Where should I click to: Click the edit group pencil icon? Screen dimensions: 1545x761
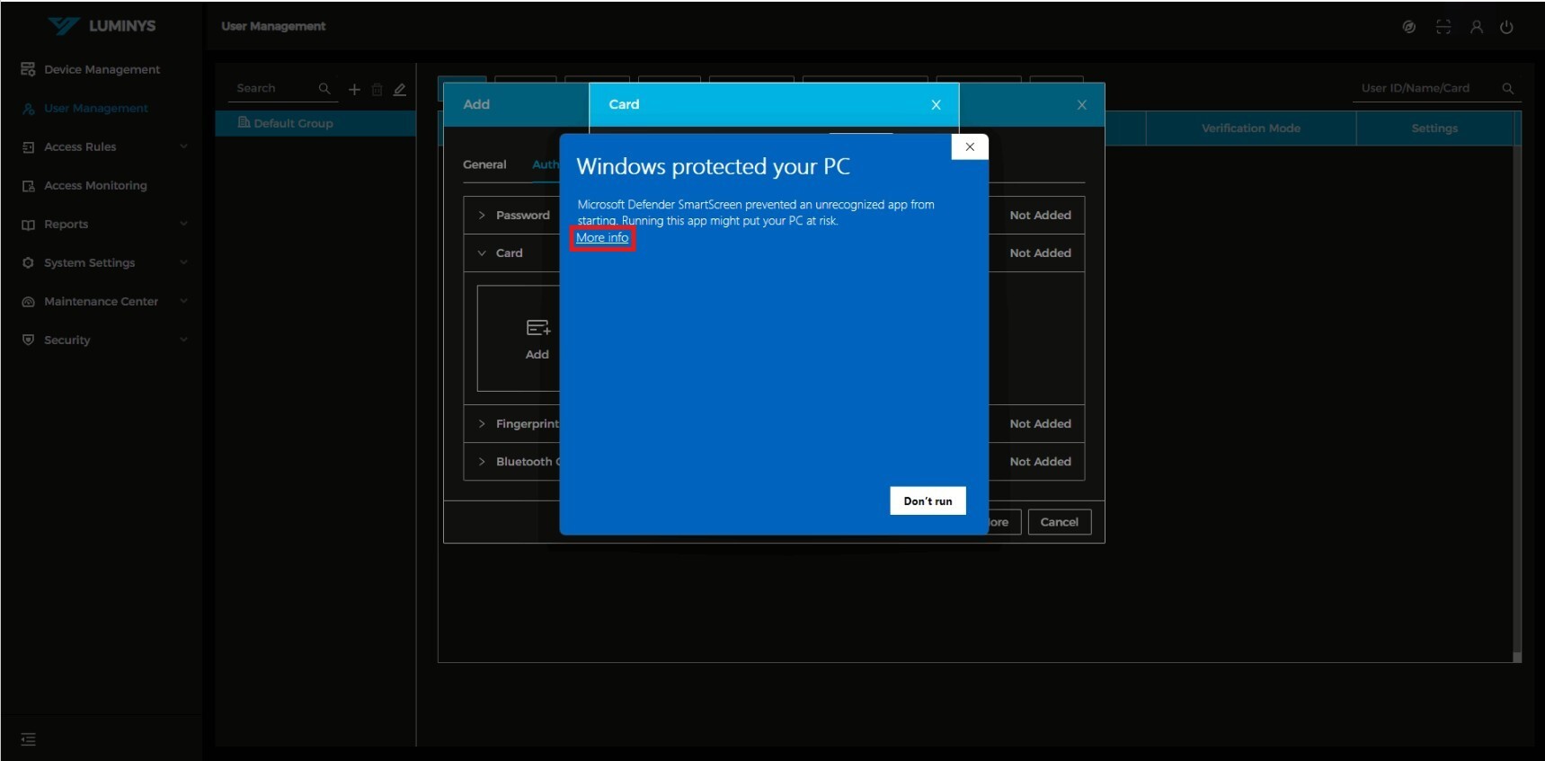click(x=400, y=89)
